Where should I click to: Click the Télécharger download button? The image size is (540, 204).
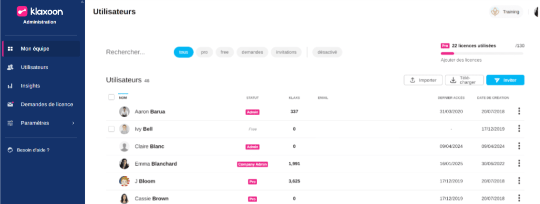point(464,80)
